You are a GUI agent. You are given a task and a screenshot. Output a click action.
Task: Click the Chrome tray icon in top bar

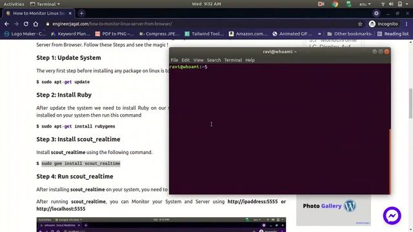(x=335, y=4)
